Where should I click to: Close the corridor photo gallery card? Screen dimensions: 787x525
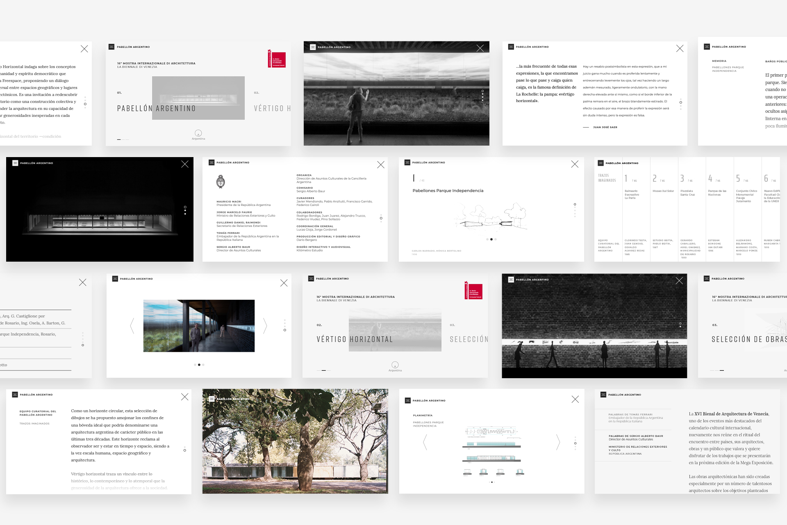coord(284,283)
